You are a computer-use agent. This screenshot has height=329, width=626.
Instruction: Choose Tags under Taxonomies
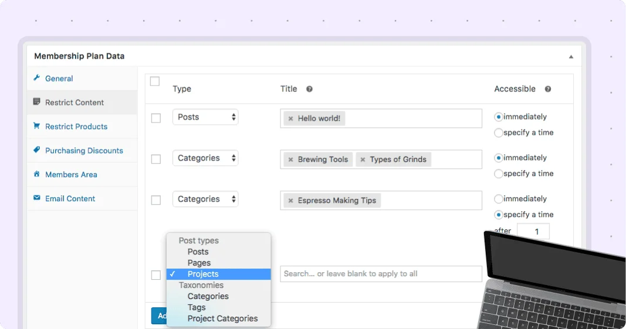(x=218, y=308)
